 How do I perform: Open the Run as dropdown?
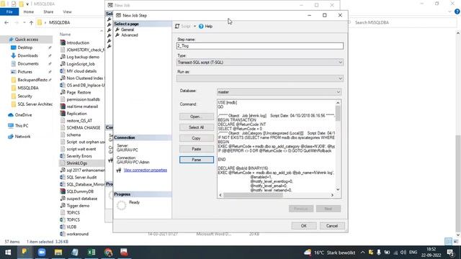260,78
